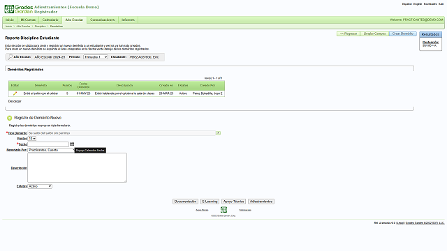The height and width of the screenshot is (251, 447).
Task: Click into the Fecha date field
Action: pyautogui.click(x=48, y=144)
